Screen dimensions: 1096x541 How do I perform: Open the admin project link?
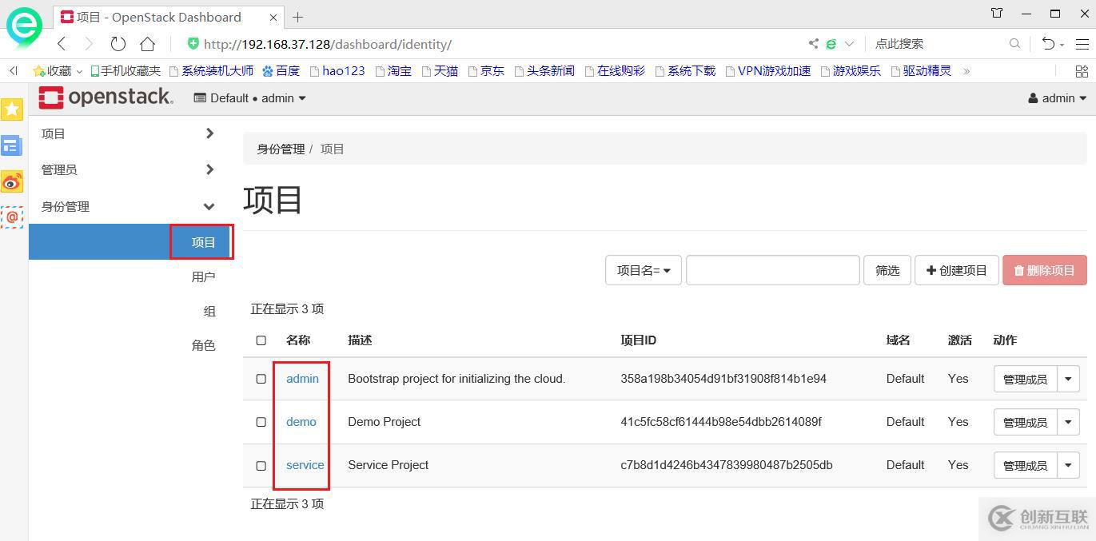tap(302, 379)
